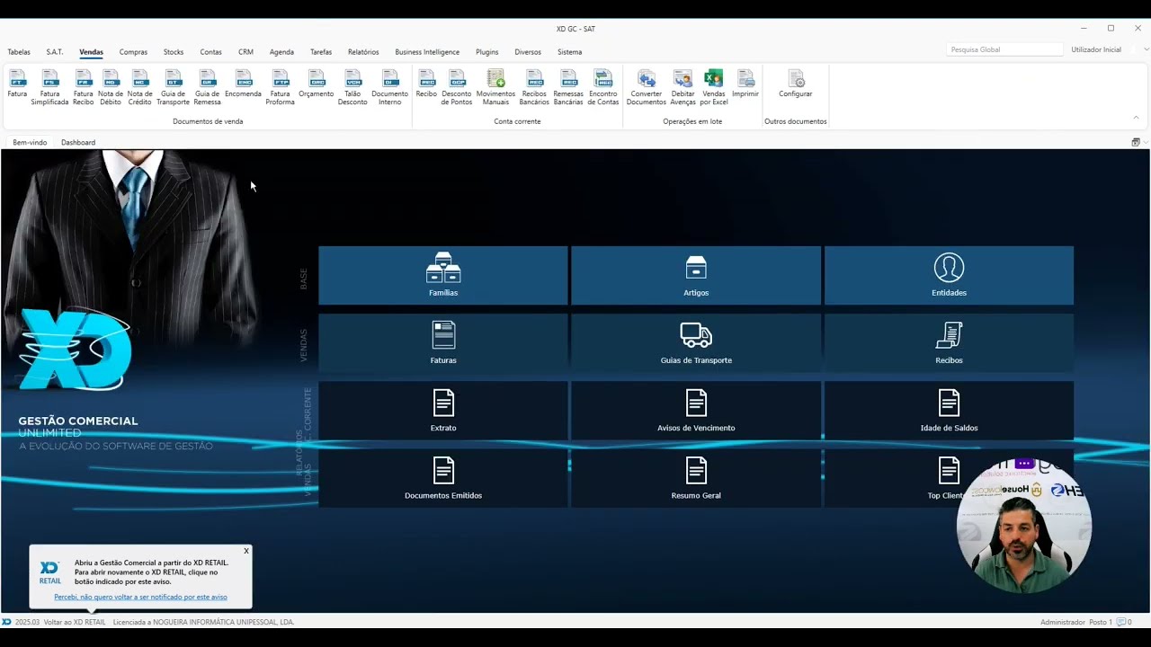Viewport: 1151px width, 647px height.
Task: Click the Pesquisa Global search field
Action: (x=1003, y=49)
